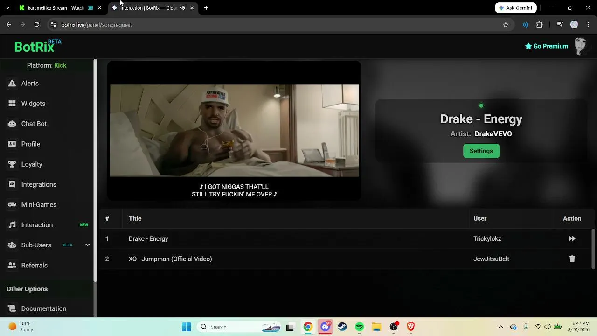The width and height of the screenshot is (597, 336).
Task: Go back to the previous page
Action: click(x=9, y=25)
